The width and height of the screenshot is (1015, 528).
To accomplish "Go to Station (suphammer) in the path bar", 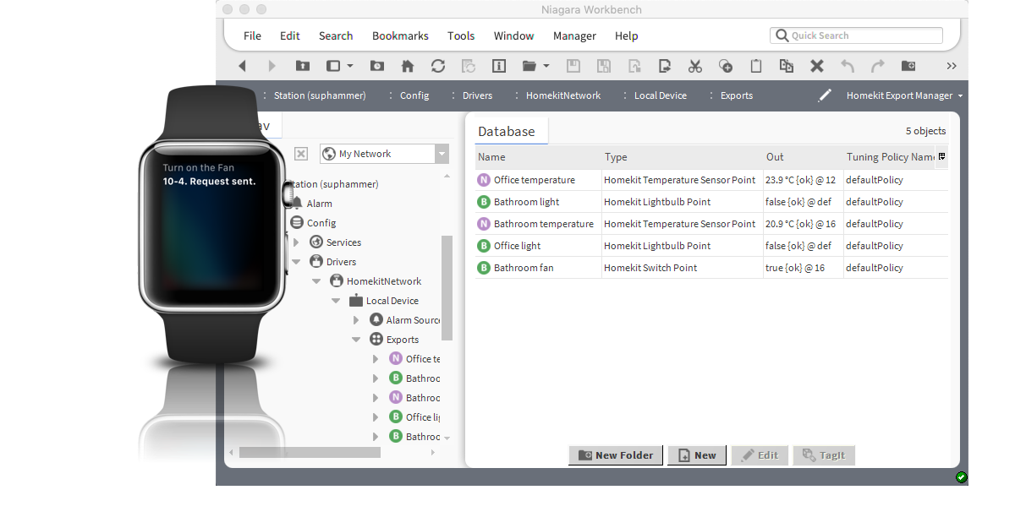I will (x=320, y=95).
